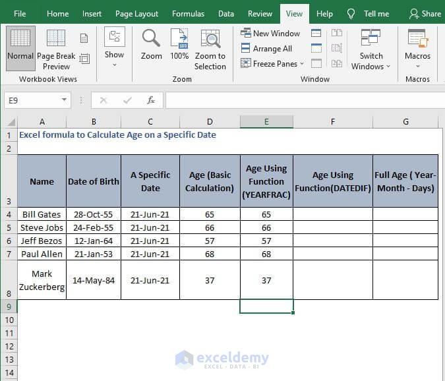Select column G header
The width and height of the screenshot is (445, 381).
point(405,122)
